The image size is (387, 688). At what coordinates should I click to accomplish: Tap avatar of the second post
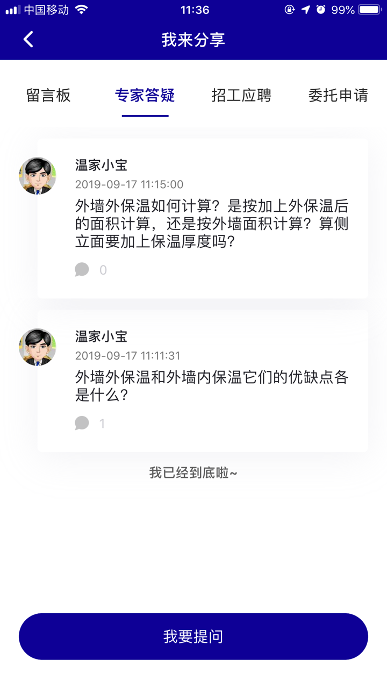38,347
